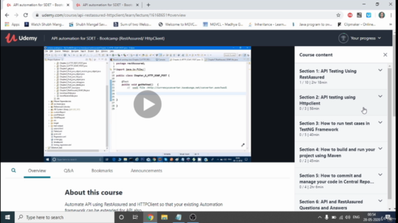Open the Apps bookmarks shortcut
398x223 pixels.
12,24
